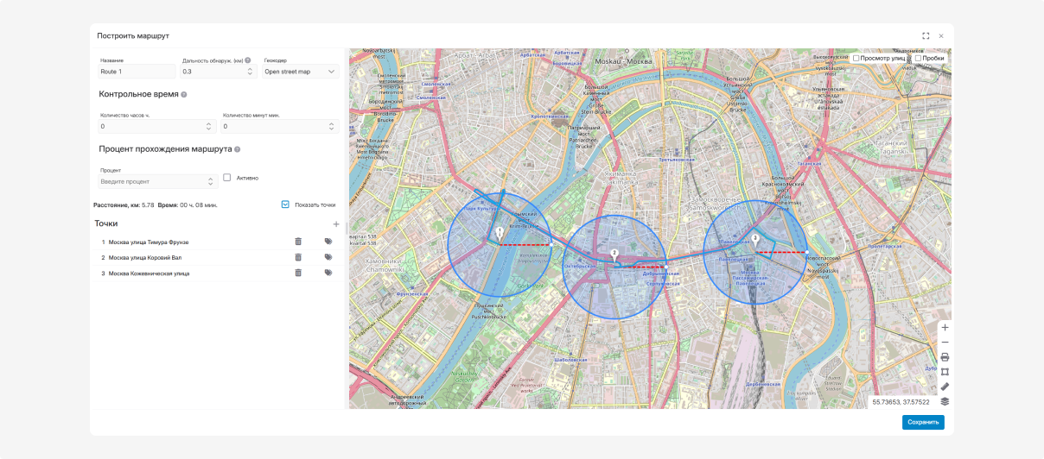The width and height of the screenshot is (1044, 459).
Task: Click the Сохранить button
Action: 923,423
